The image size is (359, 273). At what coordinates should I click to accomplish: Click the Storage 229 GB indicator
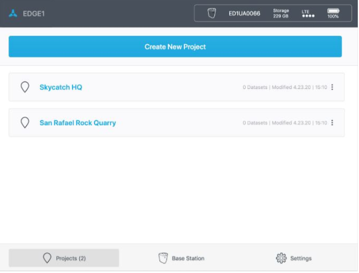pyautogui.click(x=281, y=13)
